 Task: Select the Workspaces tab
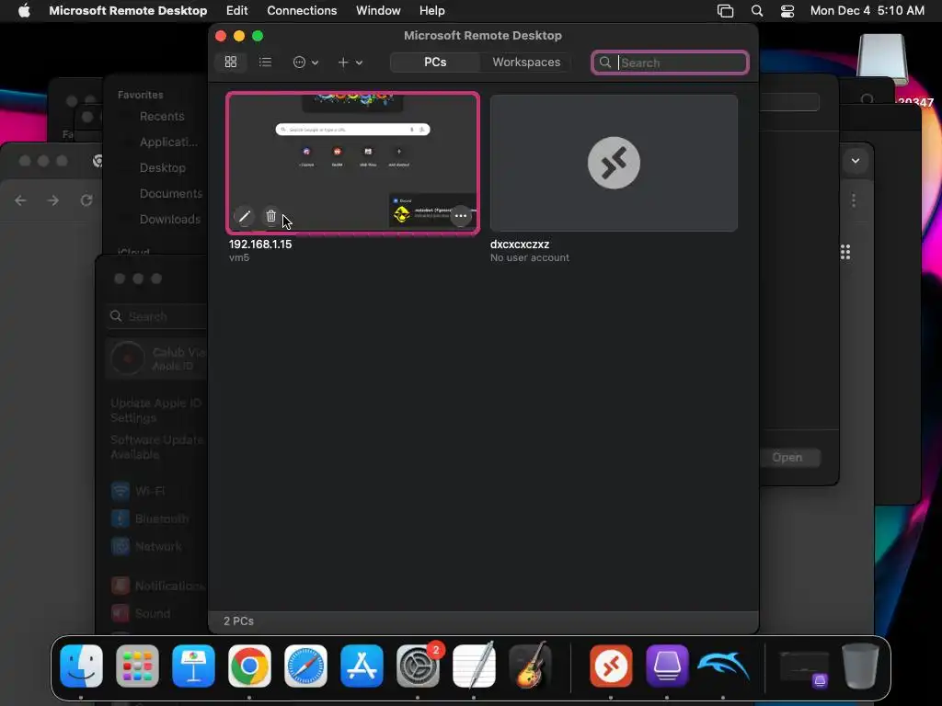pos(526,62)
